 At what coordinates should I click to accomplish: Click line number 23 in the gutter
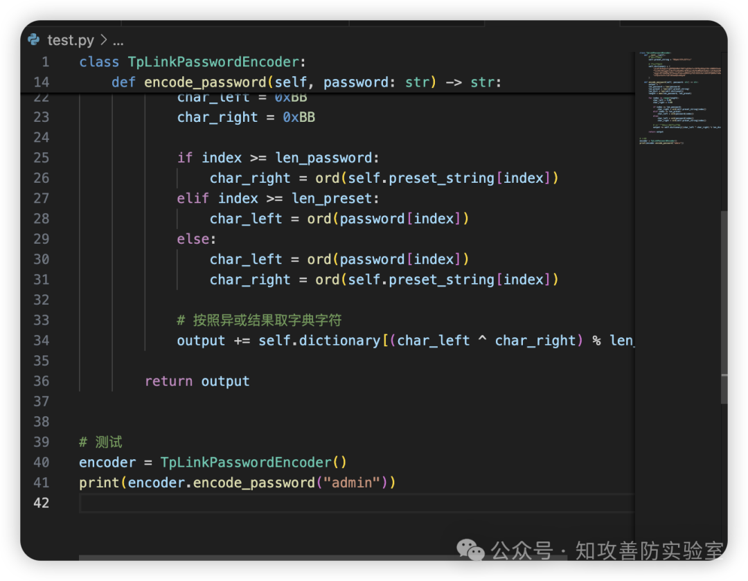tap(42, 117)
